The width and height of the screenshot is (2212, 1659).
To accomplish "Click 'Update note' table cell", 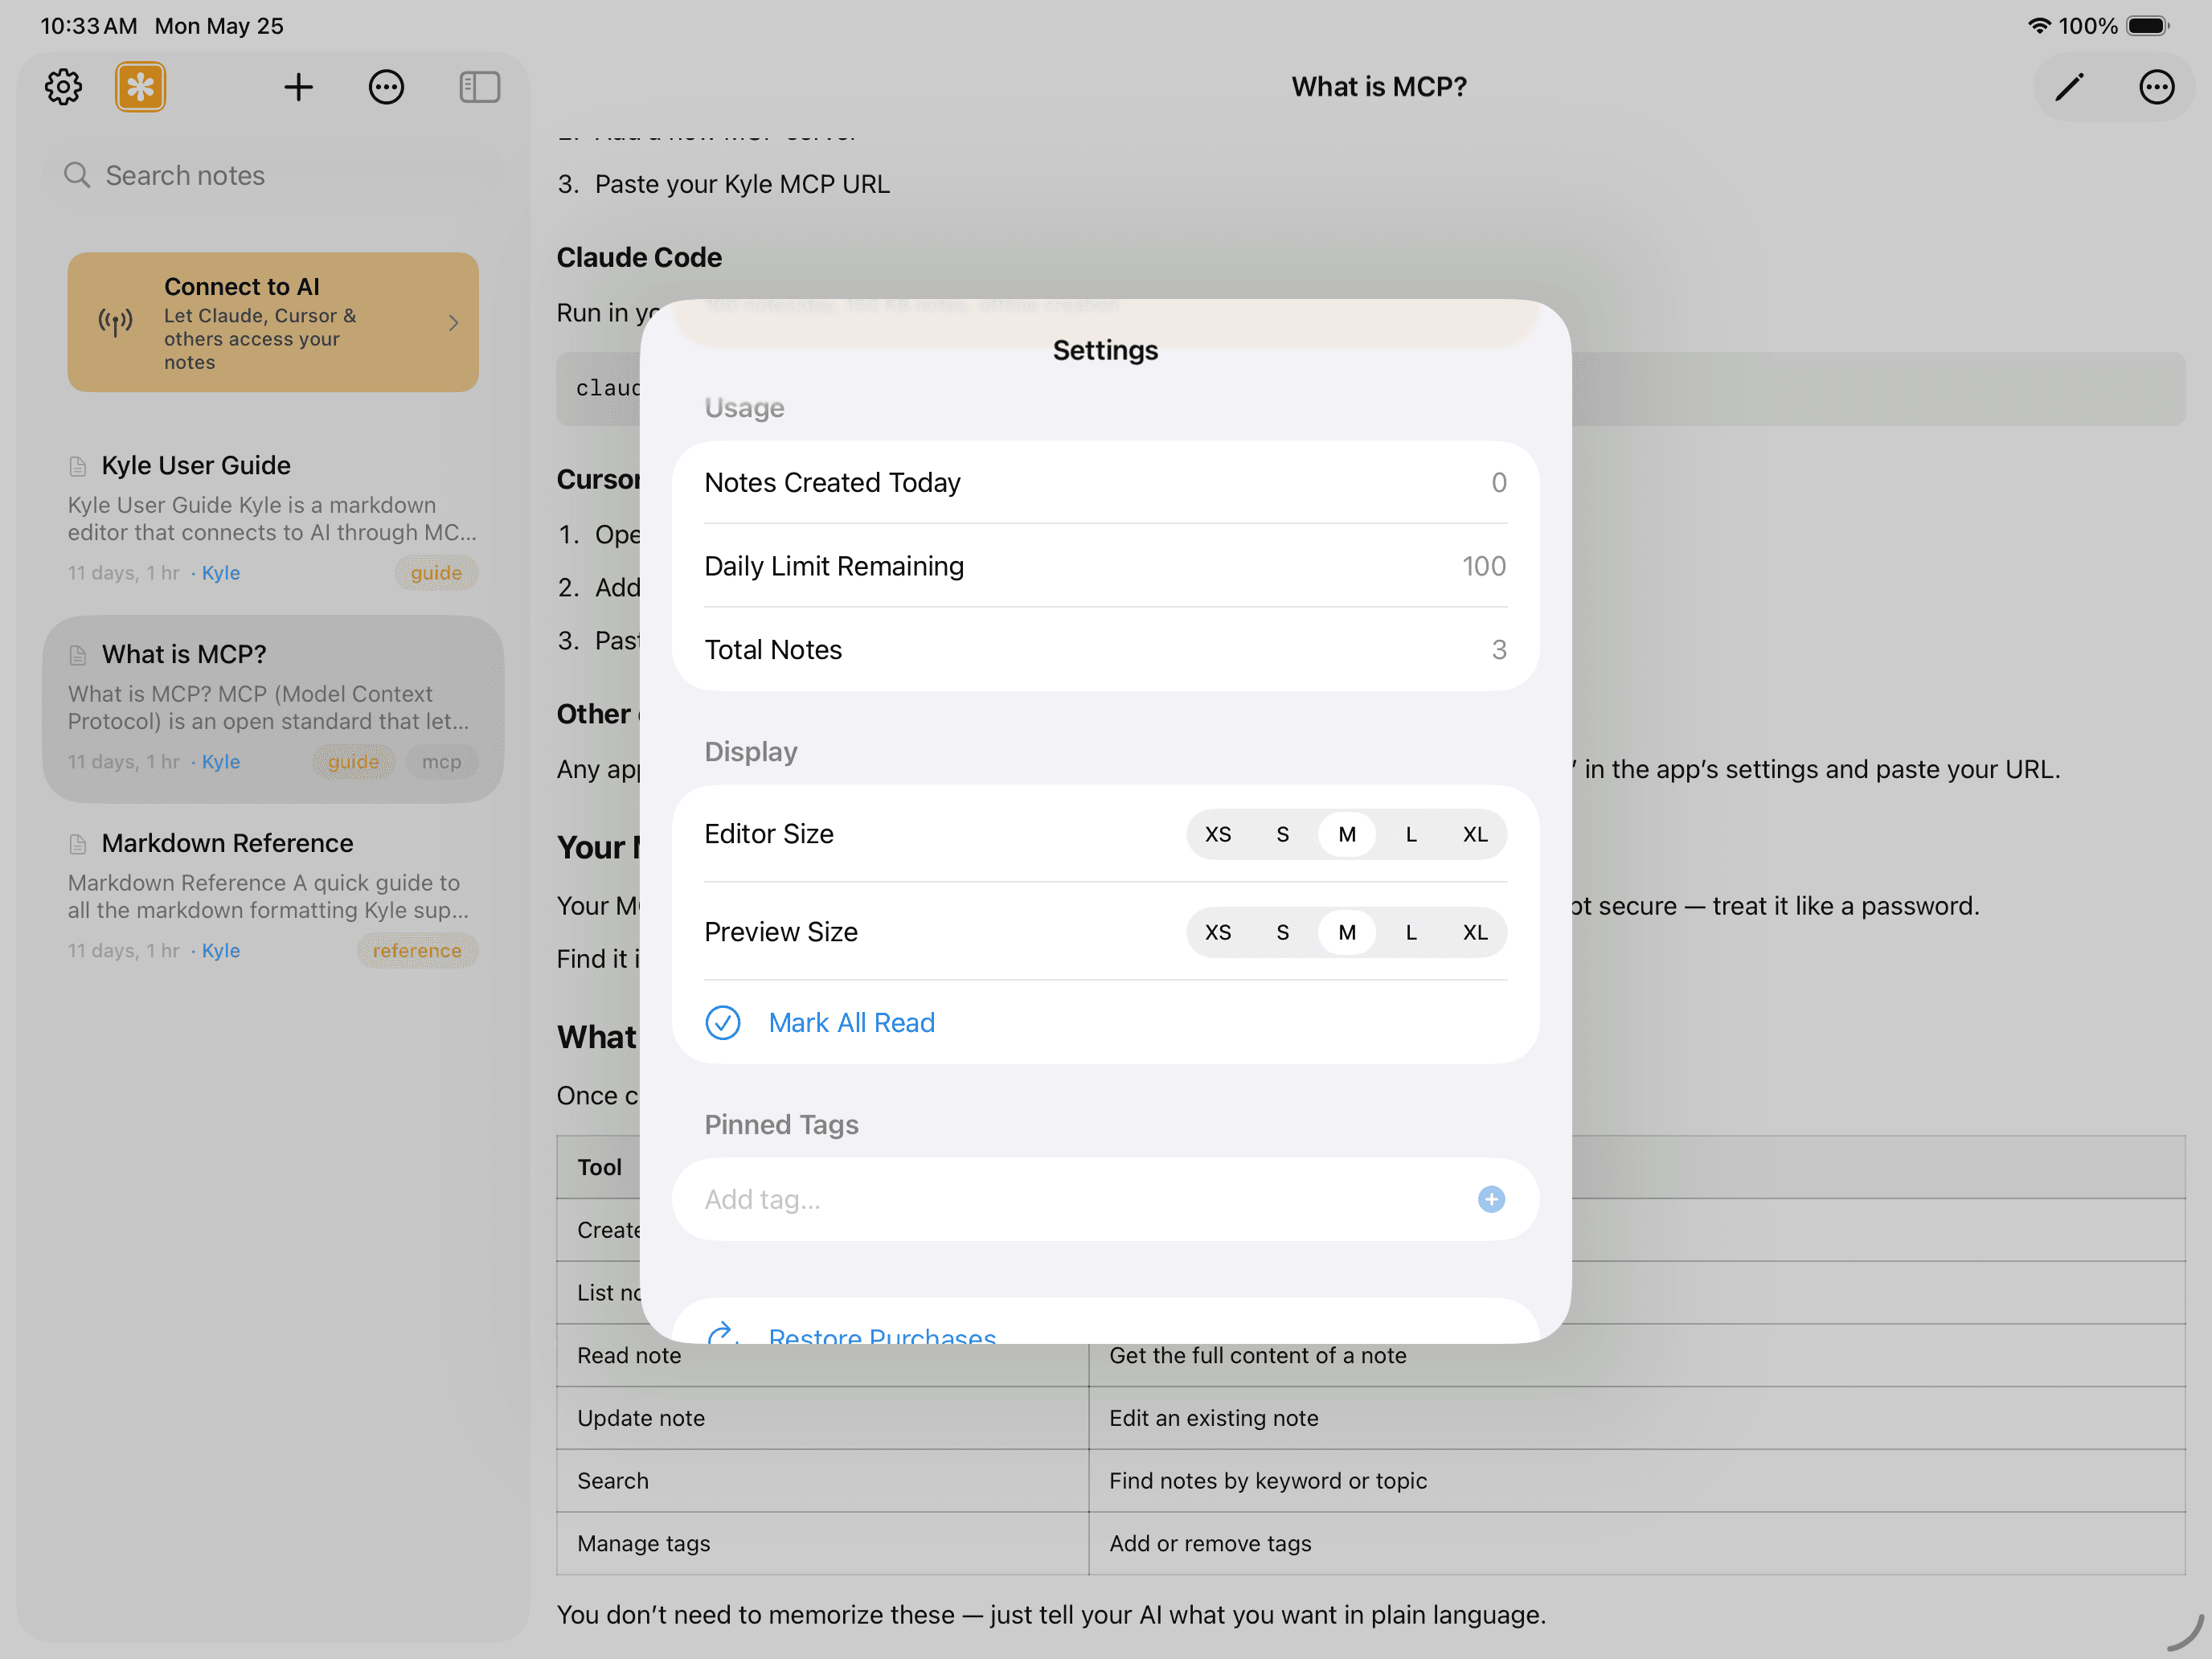I will coord(822,1418).
